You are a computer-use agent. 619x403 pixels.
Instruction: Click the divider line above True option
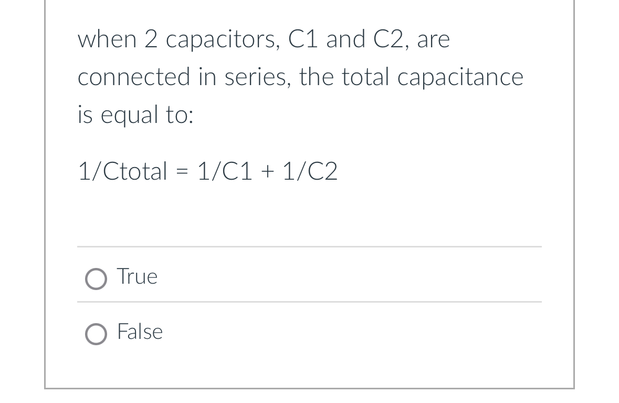tap(309, 247)
